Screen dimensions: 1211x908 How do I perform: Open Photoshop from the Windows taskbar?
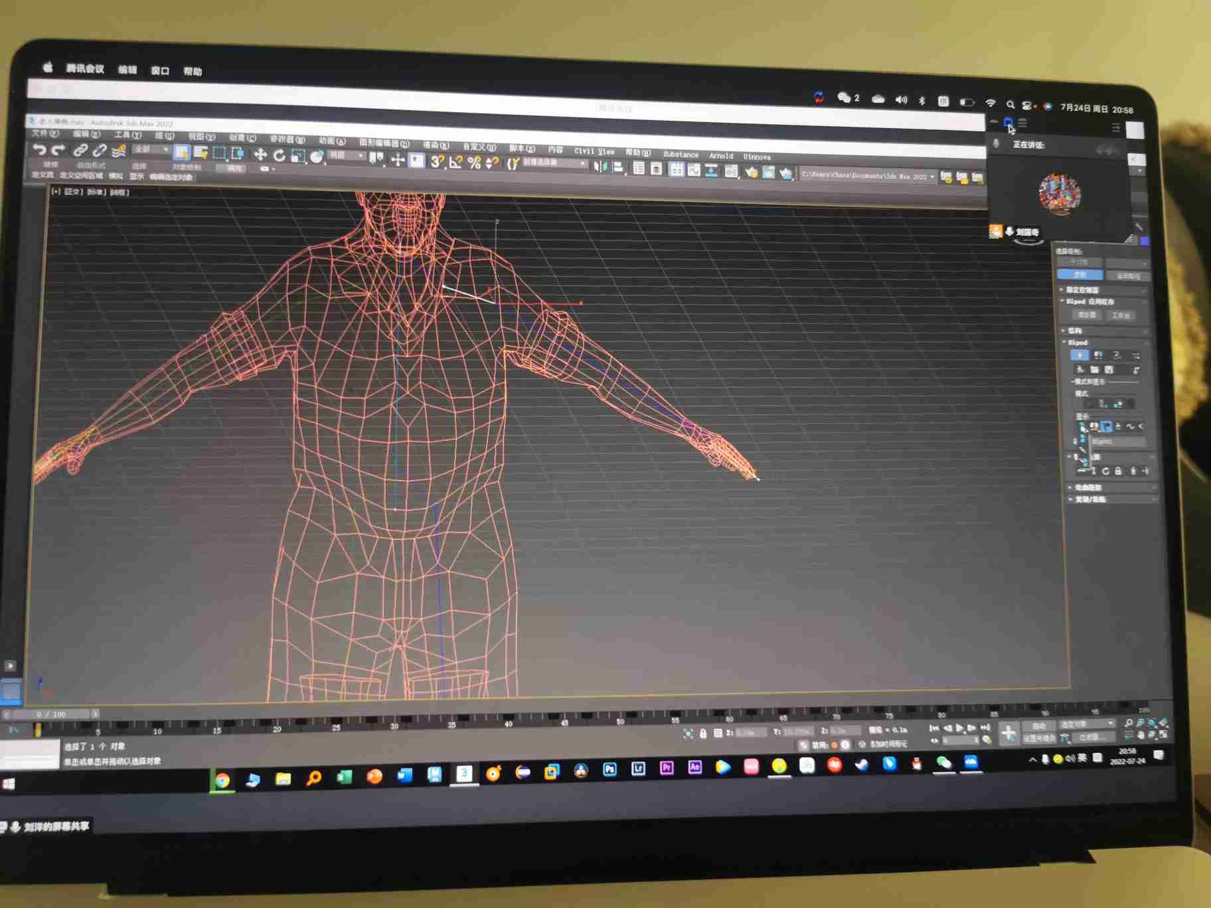[609, 769]
